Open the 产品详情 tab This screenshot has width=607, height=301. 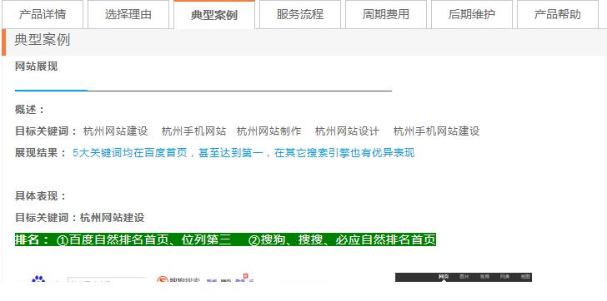pyautogui.click(x=43, y=15)
